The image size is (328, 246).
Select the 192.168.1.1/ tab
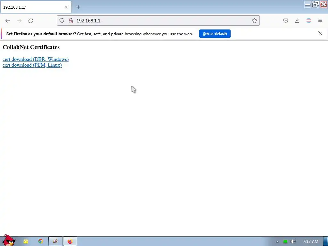[x=36, y=7]
